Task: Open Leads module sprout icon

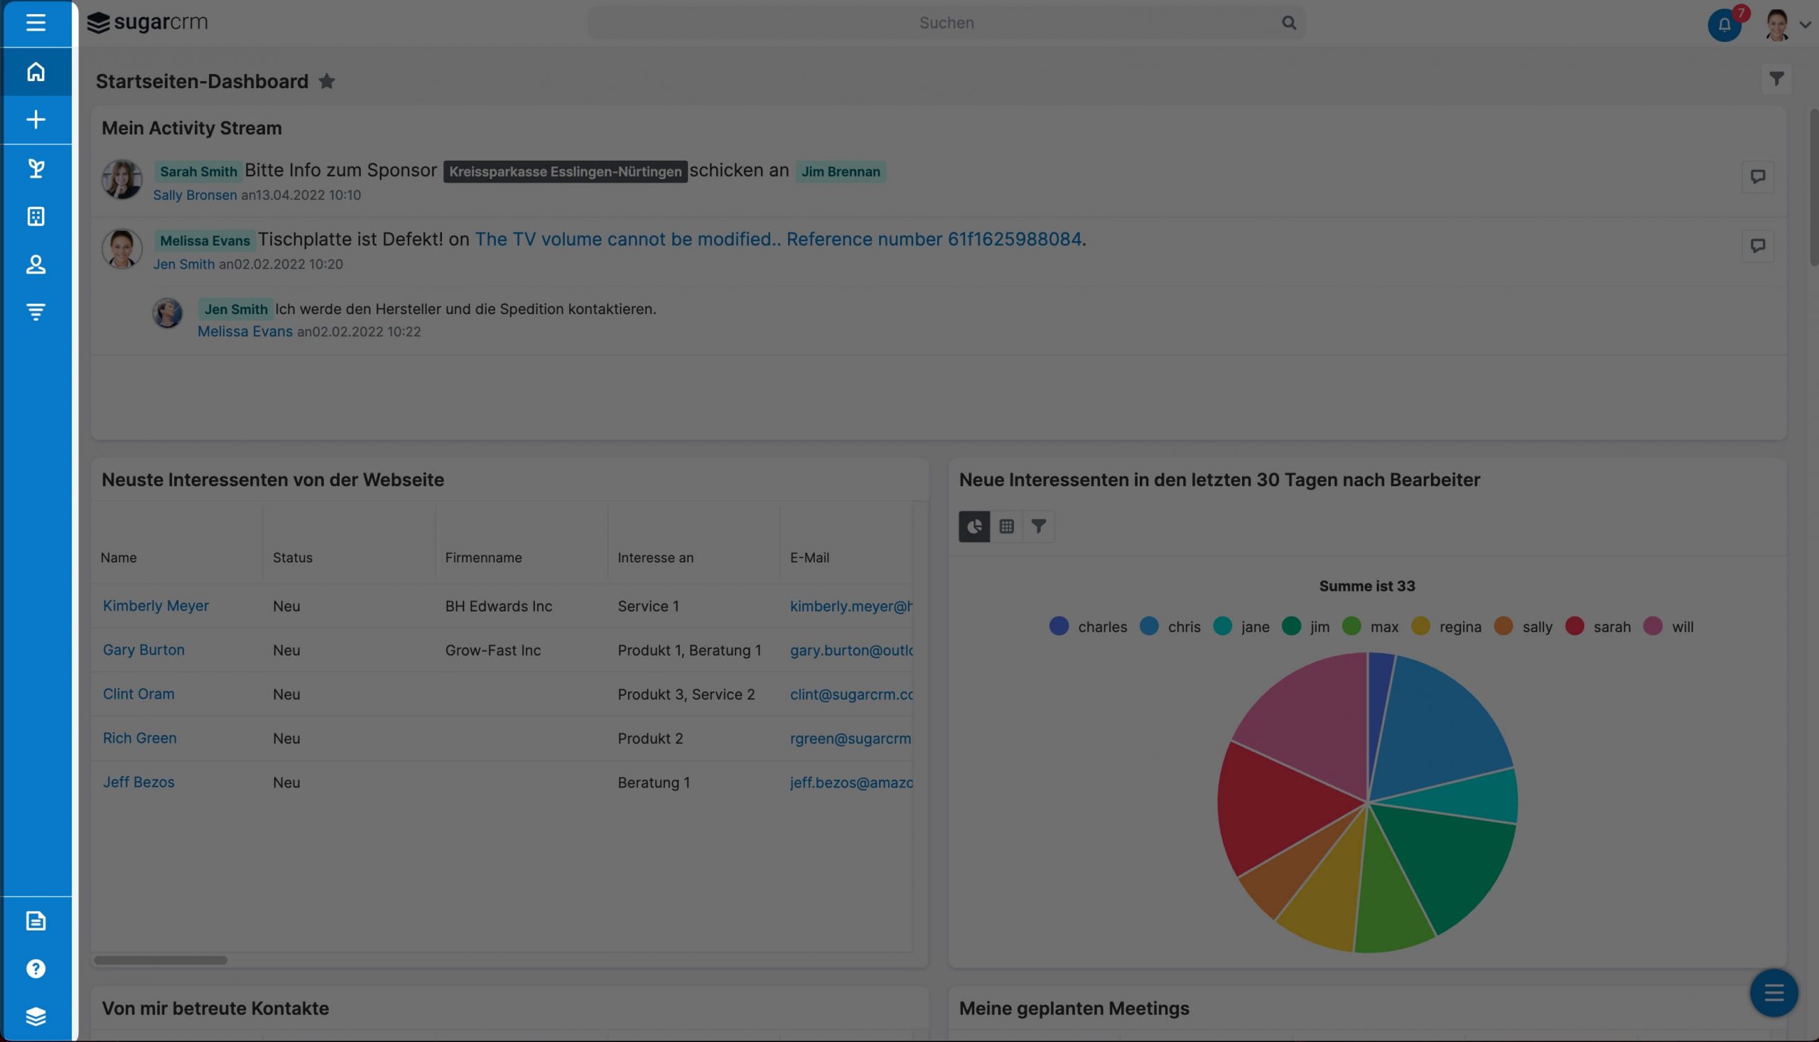Action: click(x=36, y=168)
